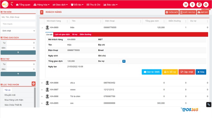Viewport: 212px width, 118px height.
Task: Click Dư nợ Đến input
Action: (x=21, y=69)
